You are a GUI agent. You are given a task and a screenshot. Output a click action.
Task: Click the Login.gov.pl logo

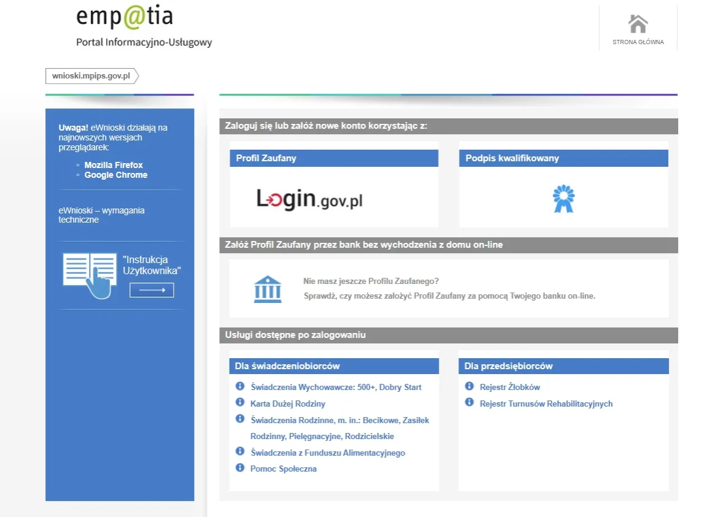click(309, 199)
